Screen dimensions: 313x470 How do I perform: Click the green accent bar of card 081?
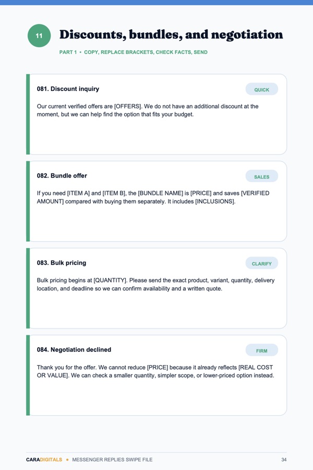[28, 114]
